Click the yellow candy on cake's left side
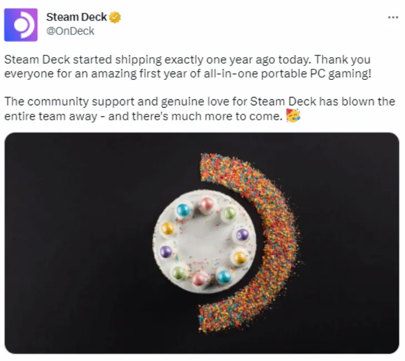405x361 pixels. (x=168, y=228)
